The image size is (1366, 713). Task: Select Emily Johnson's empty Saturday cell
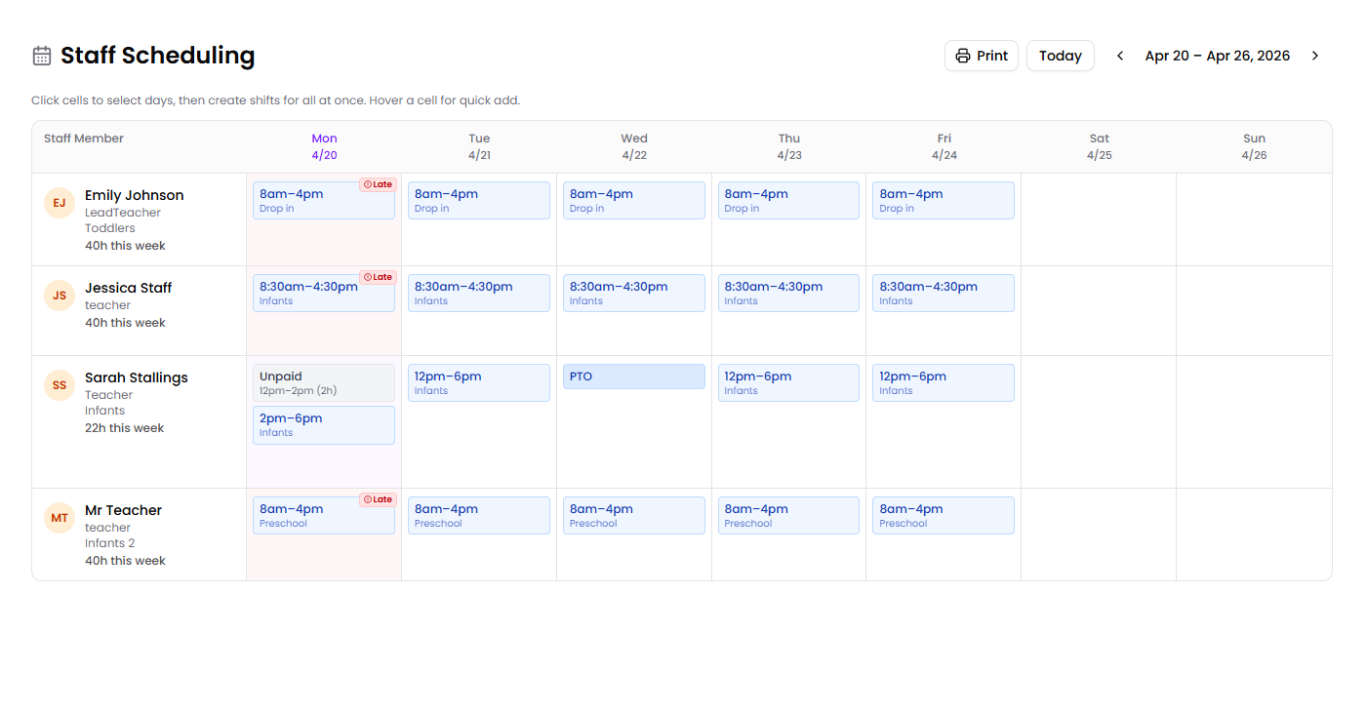click(x=1099, y=219)
